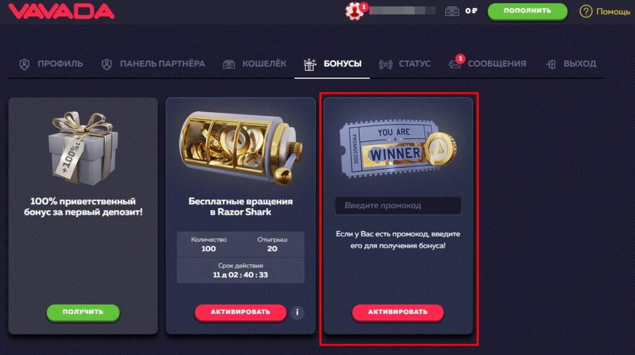The width and height of the screenshot is (635, 355).
Task: Click Получить for the welcome bonus
Action: pyautogui.click(x=83, y=312)
